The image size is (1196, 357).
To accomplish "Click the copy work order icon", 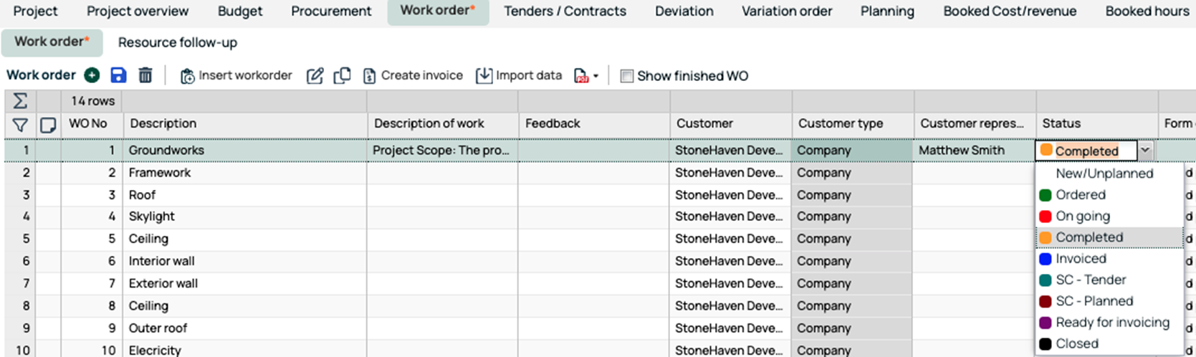I will click(x=342, y=76).
